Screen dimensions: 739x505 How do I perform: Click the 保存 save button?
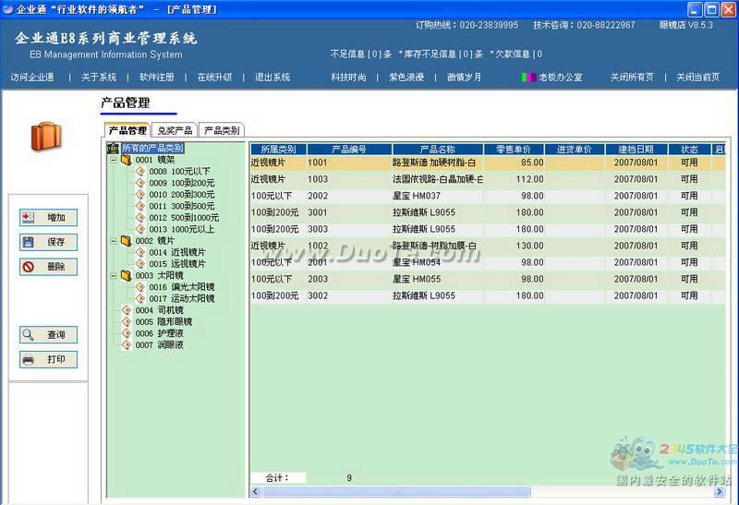click(x=48, y=242)
